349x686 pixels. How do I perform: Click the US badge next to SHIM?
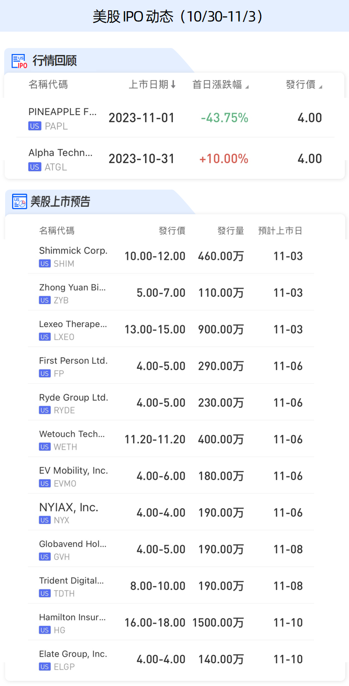[x=45, y=264]
